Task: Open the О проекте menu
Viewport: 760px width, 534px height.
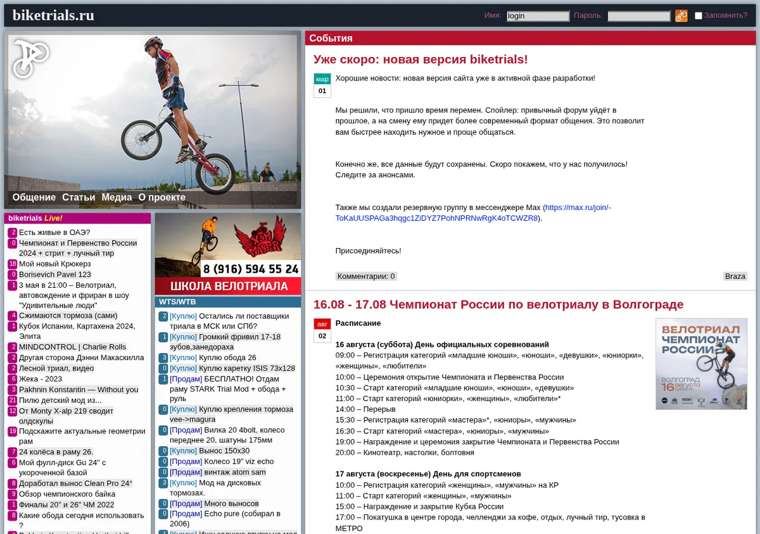Action: pos(162,197)
